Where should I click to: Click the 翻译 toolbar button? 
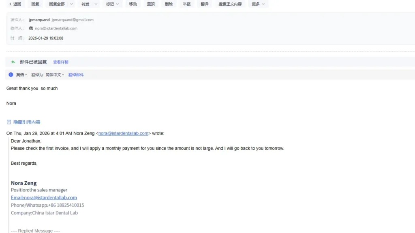(x=205, y=4)
